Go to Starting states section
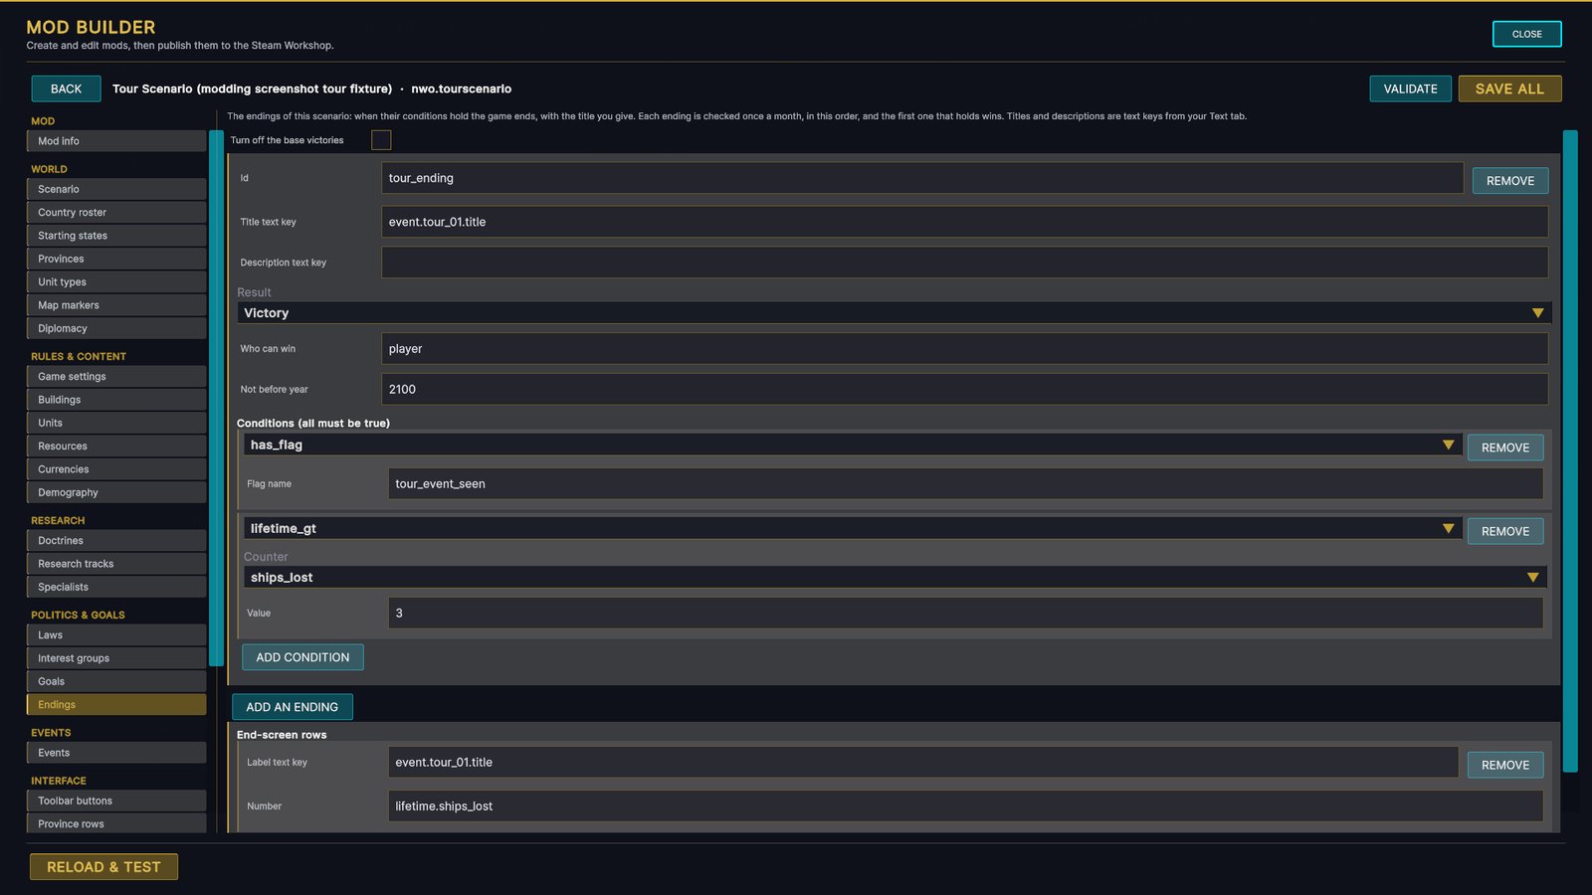Viewport: 1592px width, 895px height. pyautogui.click(x=116, y=236)
